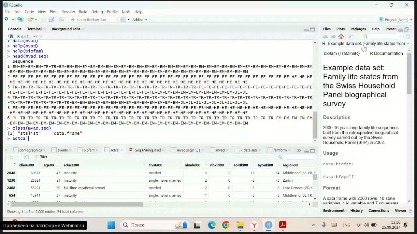The image size is (417, 234).
Task: Expand the Workspace Panes dropdown arrow
Action: [x=128, y=19]
